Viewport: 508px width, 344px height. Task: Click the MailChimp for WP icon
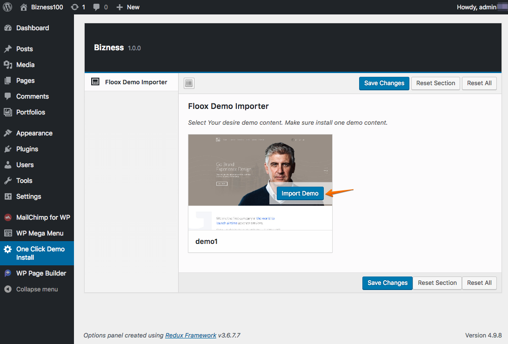coord(8,217)
